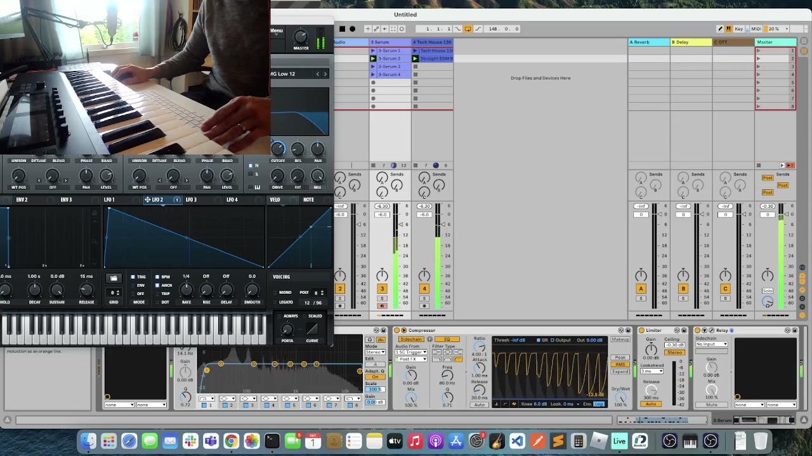Arm track 3 Serum for recording
The height and width of the screenshot is (456, 812).
click(x=382, y=306)
